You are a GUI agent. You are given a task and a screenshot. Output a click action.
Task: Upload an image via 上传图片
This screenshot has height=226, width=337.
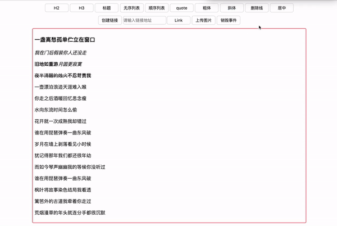(203, 20)
